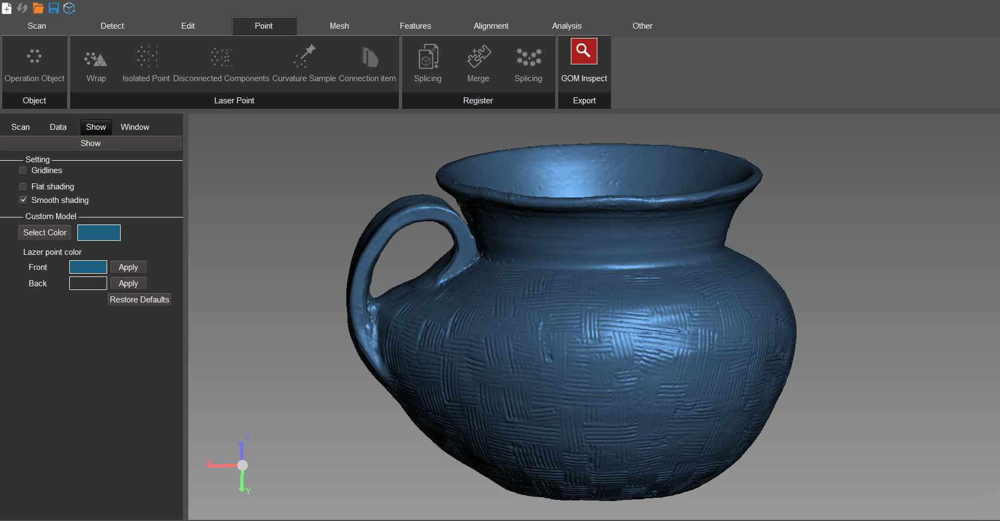Activate the Curvature Sample tool
1000x521 pixels.
(304, 64)
